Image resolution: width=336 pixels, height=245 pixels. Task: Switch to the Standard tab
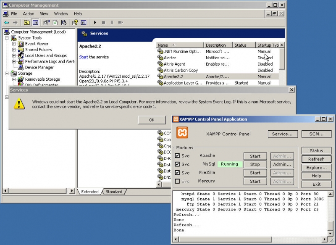[113, 192]
